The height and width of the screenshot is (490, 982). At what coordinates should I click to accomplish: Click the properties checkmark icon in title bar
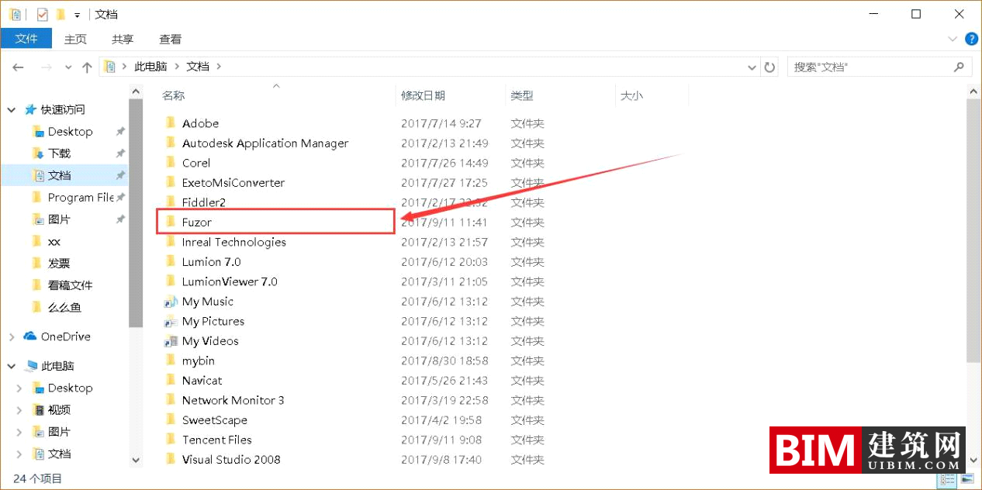pos(42,15)
